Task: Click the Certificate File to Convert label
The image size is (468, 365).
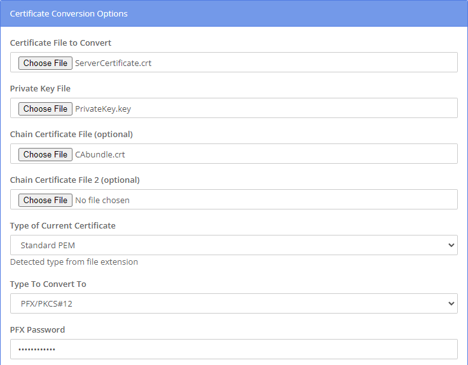Action: (60, 43)
